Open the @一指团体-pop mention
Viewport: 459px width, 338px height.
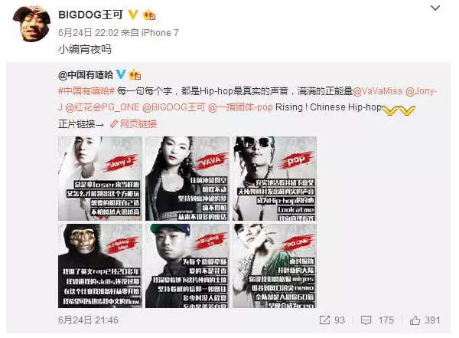[240, 107]
